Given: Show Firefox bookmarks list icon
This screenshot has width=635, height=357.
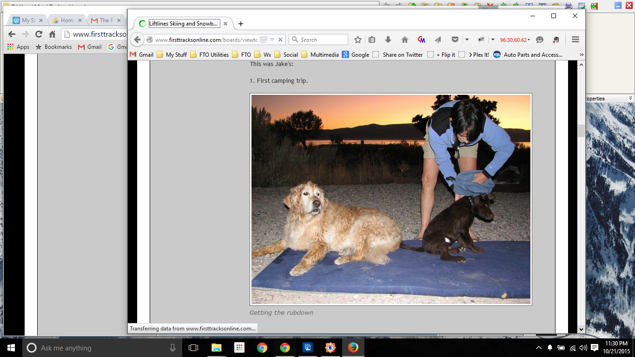Looking at the screenshot, I should (372, 40).
